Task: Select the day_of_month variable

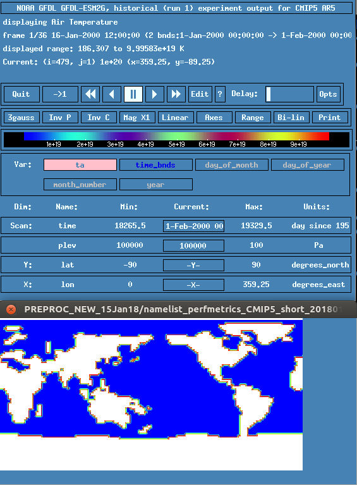Action: click(x=231, y=165)
